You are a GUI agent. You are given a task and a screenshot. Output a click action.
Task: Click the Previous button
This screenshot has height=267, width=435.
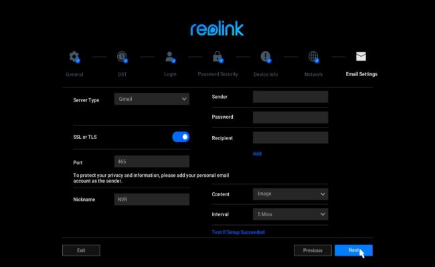pyautogui.click(x=313, y=250)
